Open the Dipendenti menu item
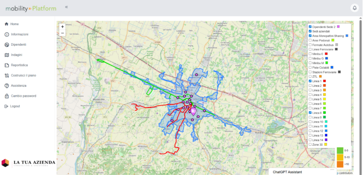The height and width of the screenshot is (175, 363). pos(18,45)
